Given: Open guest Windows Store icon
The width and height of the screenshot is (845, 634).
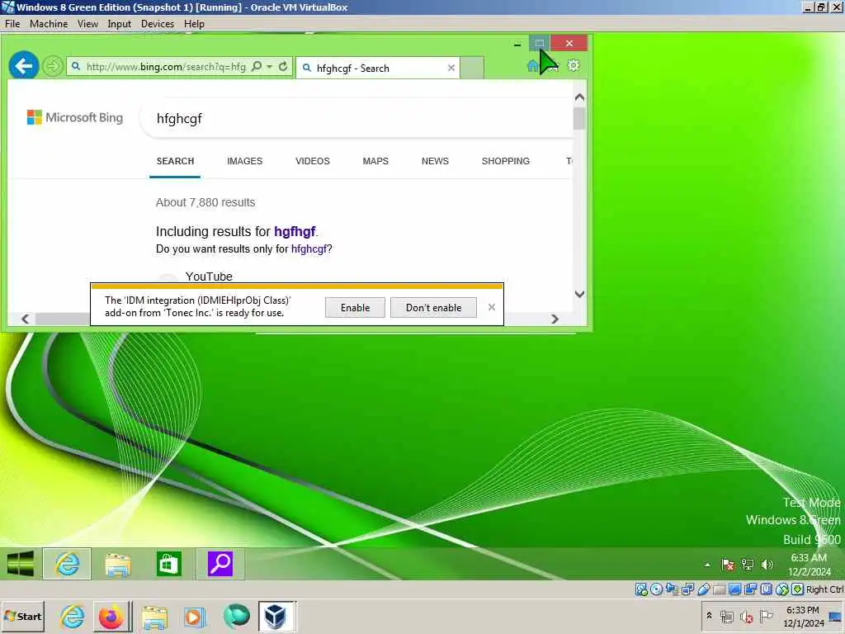Looking at the screenshot, I should point(168,564).
